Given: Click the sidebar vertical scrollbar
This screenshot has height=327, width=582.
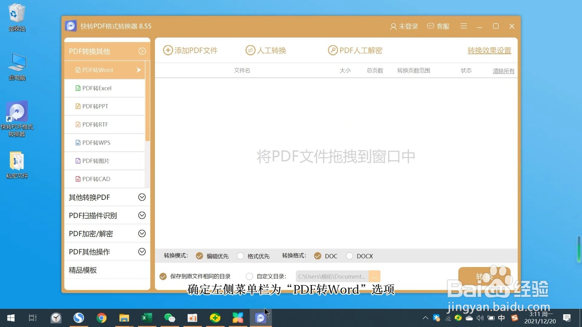Looking at the screenshot, I should pyautogui.click(x=147, y=101).
